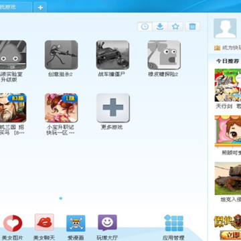241x241 pixels.
Task: Open 美女图片 heart icon
Action: tap(13, 223)
